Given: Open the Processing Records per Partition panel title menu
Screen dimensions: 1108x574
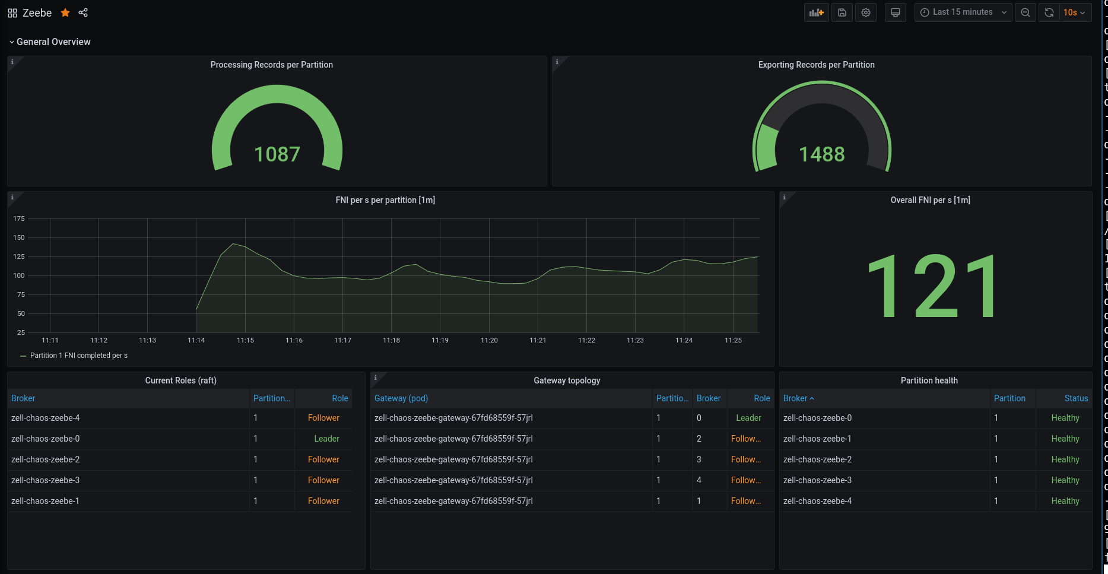Looking at the screenshot, I should pyautogui.click(x=272, y=65).
